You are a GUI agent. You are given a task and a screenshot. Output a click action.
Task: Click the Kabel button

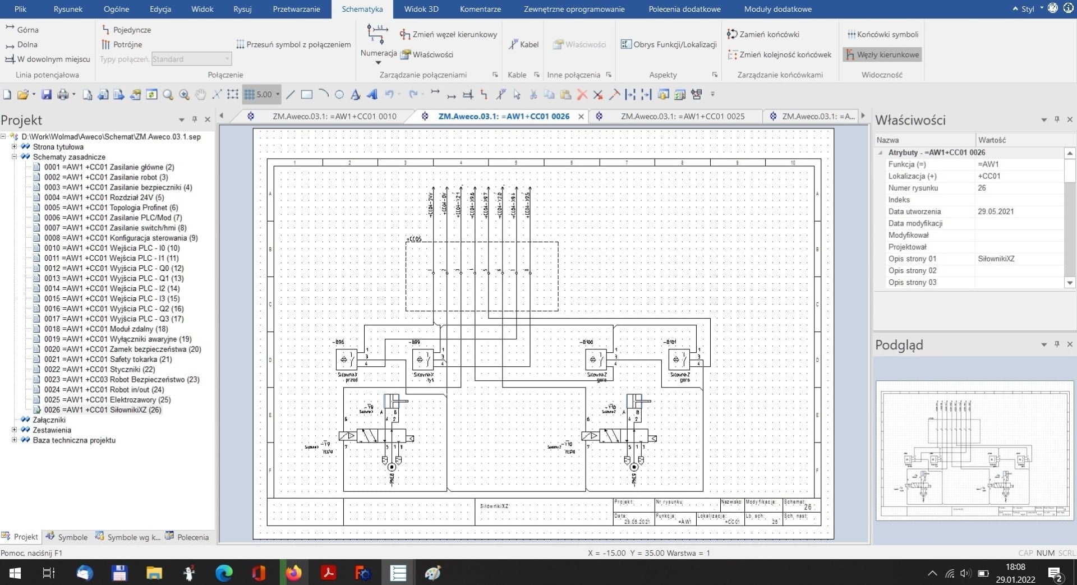[x=523, y=44]
